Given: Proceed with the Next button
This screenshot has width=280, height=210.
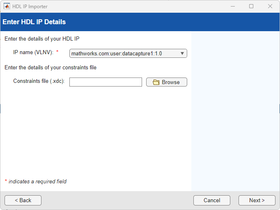Looking at the screenshot, I should [x=257, y=200].
